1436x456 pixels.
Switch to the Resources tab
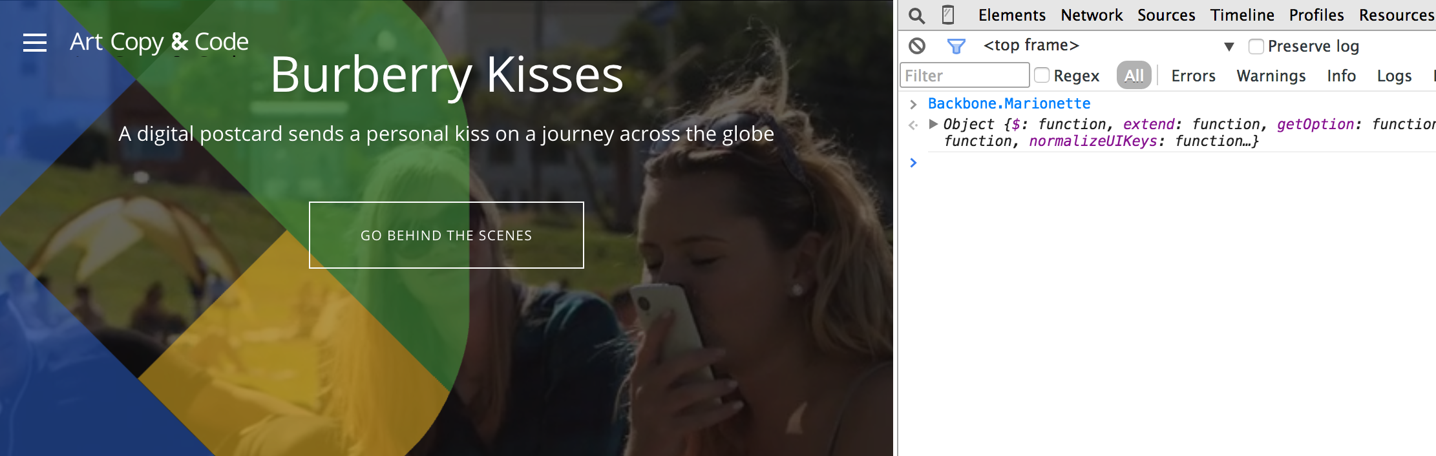point(1397,15)
